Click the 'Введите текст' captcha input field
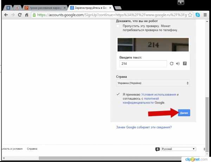 point(143,64)
